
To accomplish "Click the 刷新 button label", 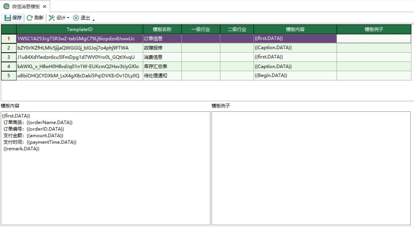I will click(39, 18).
